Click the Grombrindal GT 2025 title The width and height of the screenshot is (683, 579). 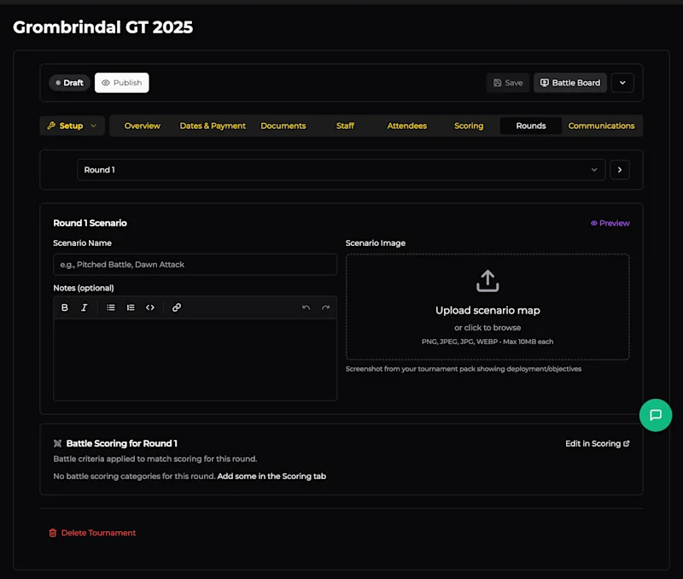click(102, 27)
